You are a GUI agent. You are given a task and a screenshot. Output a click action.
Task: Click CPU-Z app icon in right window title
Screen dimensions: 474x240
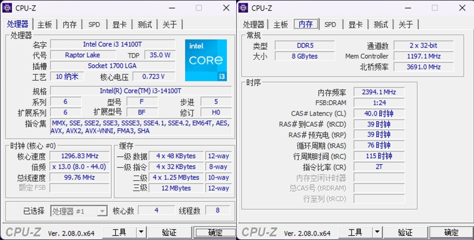243,8
